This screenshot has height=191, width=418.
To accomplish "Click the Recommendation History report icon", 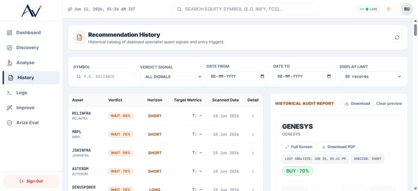I will 79,37.
